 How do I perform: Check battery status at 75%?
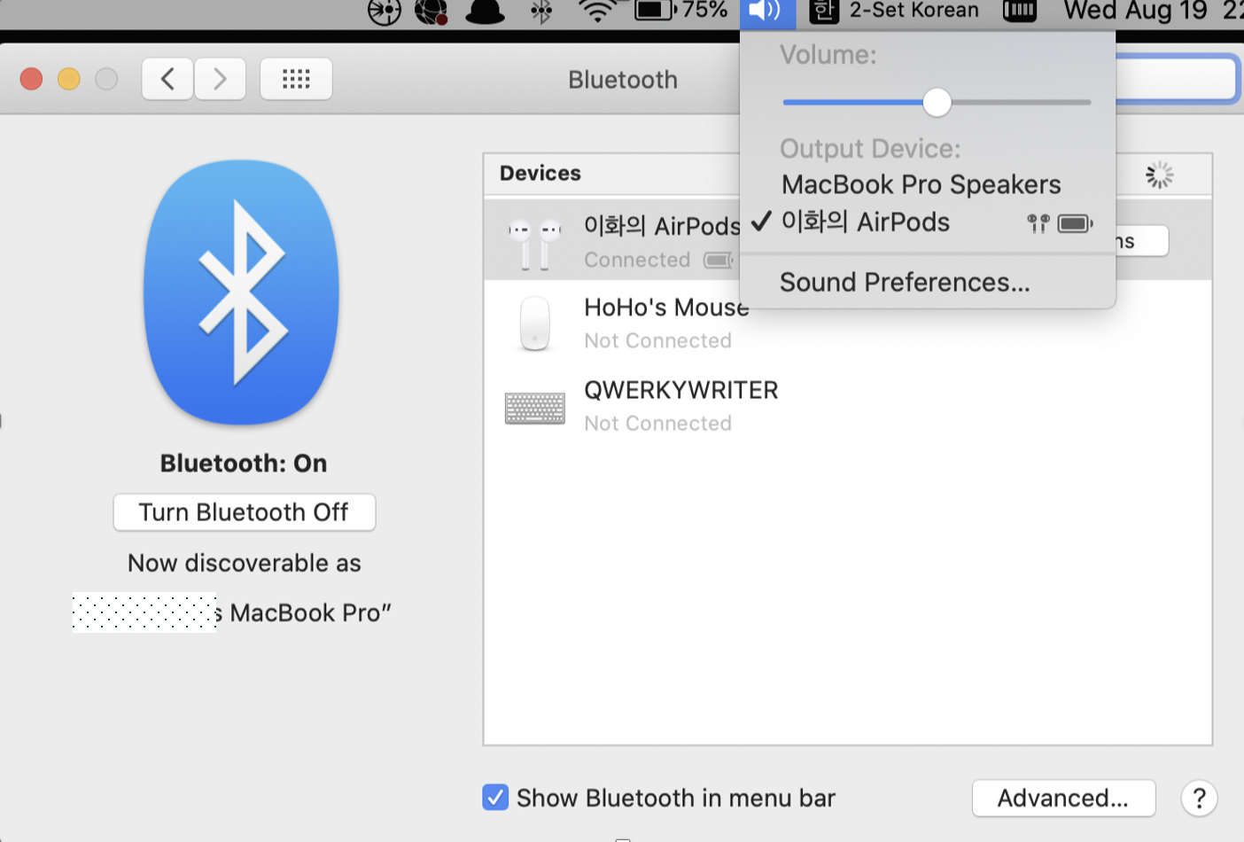click(x=681, y=11)
